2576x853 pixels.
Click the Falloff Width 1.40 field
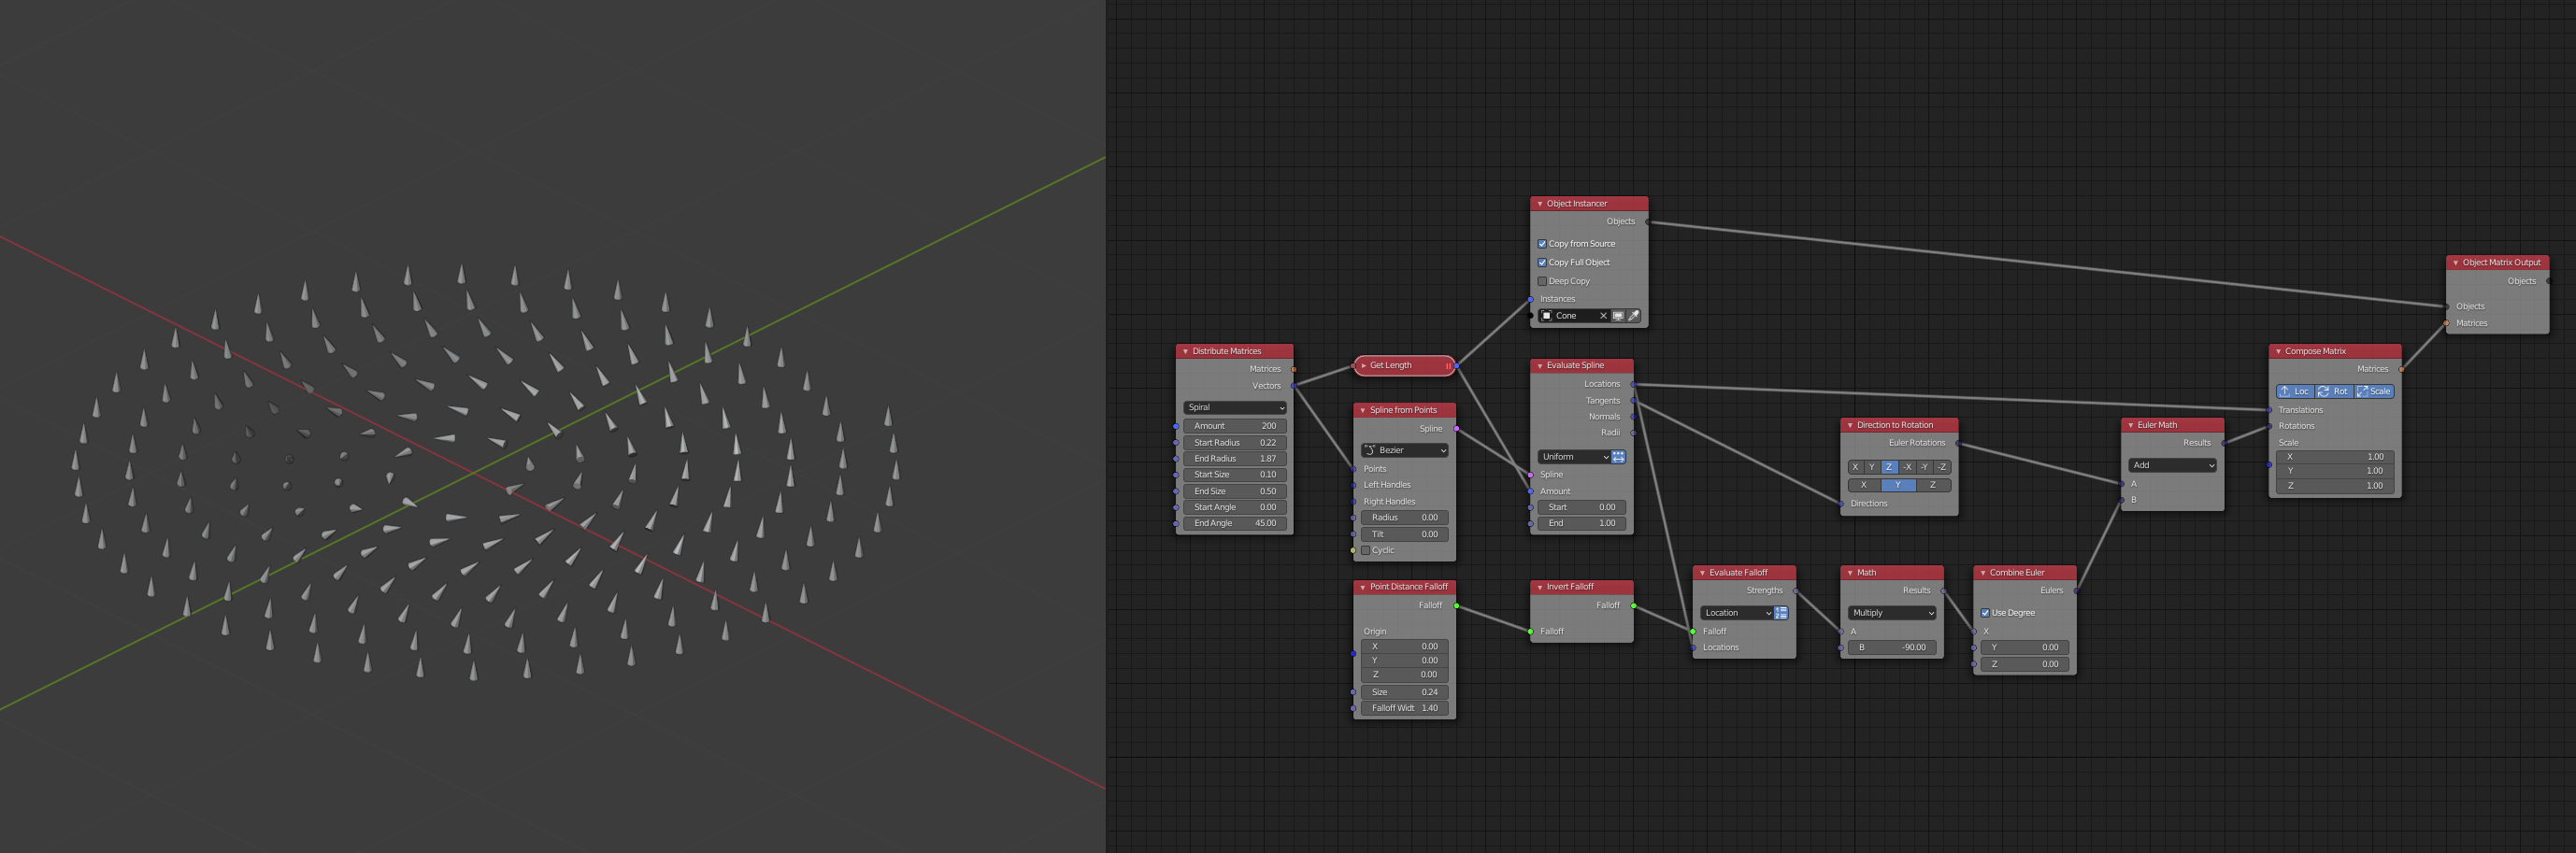tap(1404, 709)
